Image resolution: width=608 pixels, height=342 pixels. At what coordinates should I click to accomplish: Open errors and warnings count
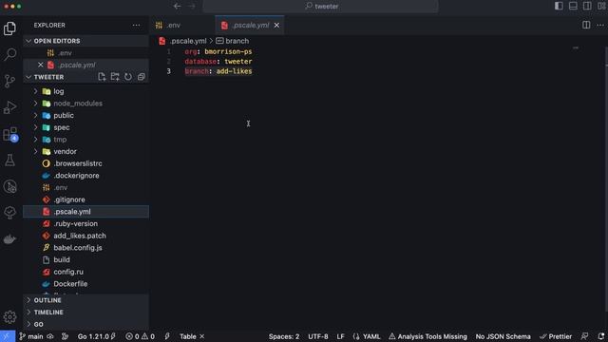[140, 336]
